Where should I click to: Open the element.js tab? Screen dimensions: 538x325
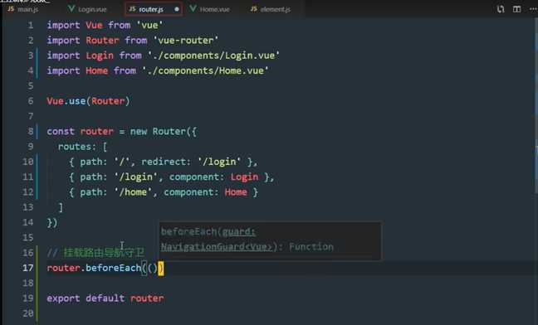click(x=271, y=9)
